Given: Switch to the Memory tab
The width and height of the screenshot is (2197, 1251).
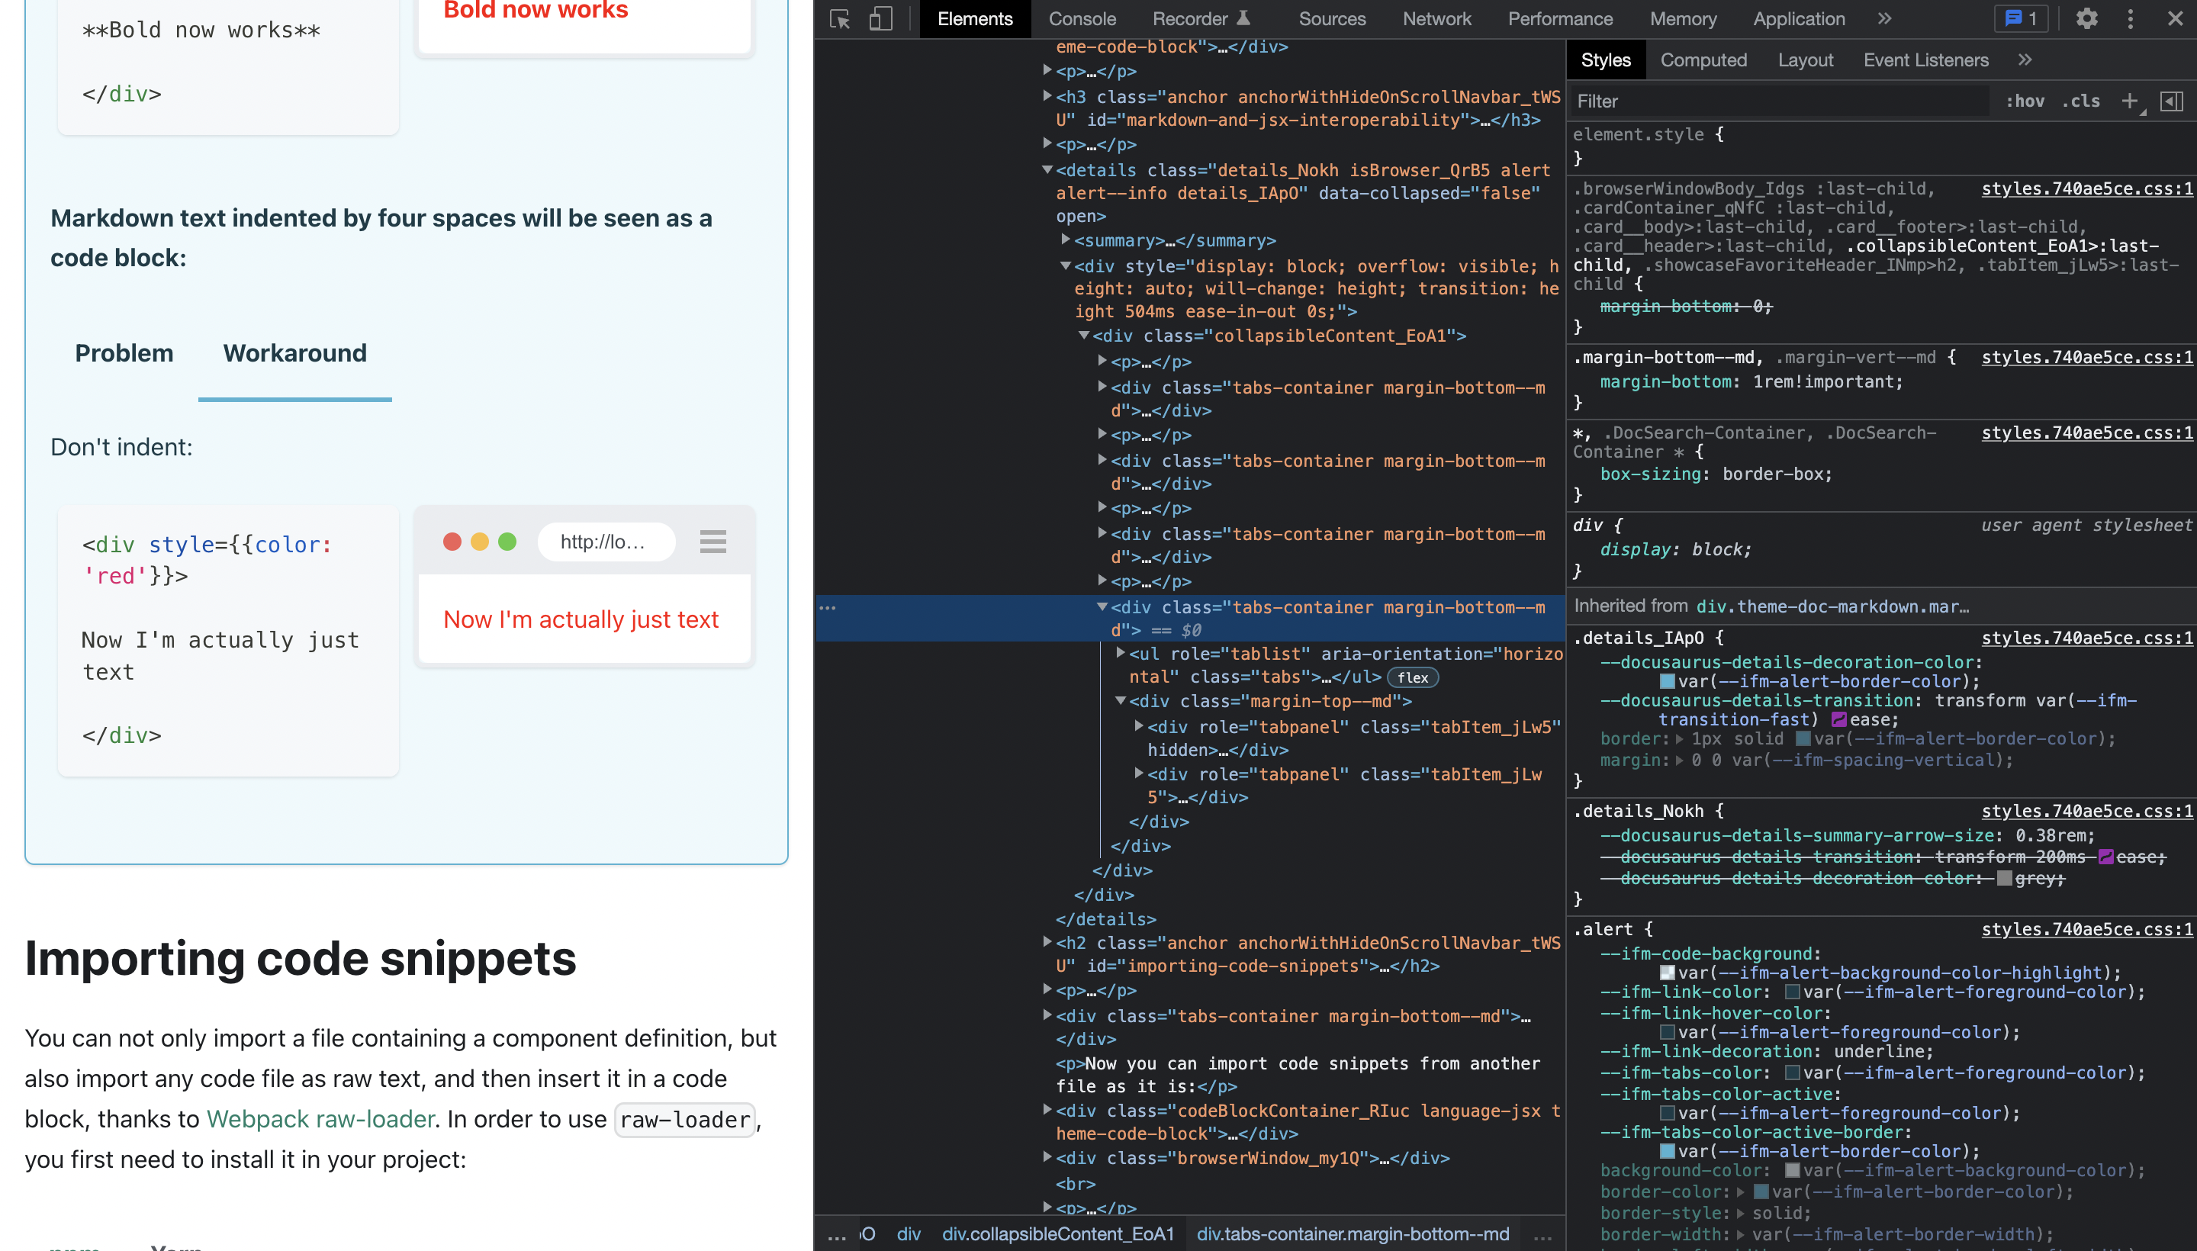Looking at the screenshot, I should coord(1683,19).
